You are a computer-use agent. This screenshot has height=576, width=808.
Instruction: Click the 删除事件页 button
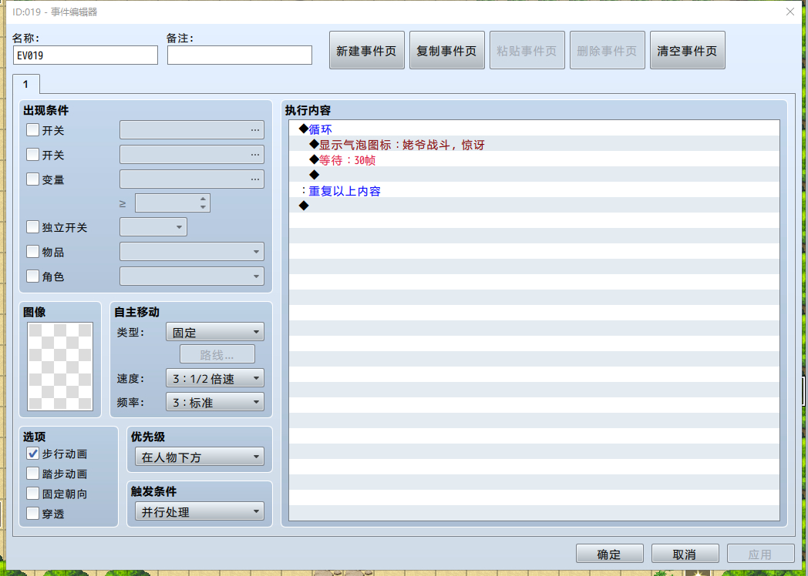(607, 51)
